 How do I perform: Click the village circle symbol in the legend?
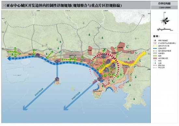tap(155, 61)
